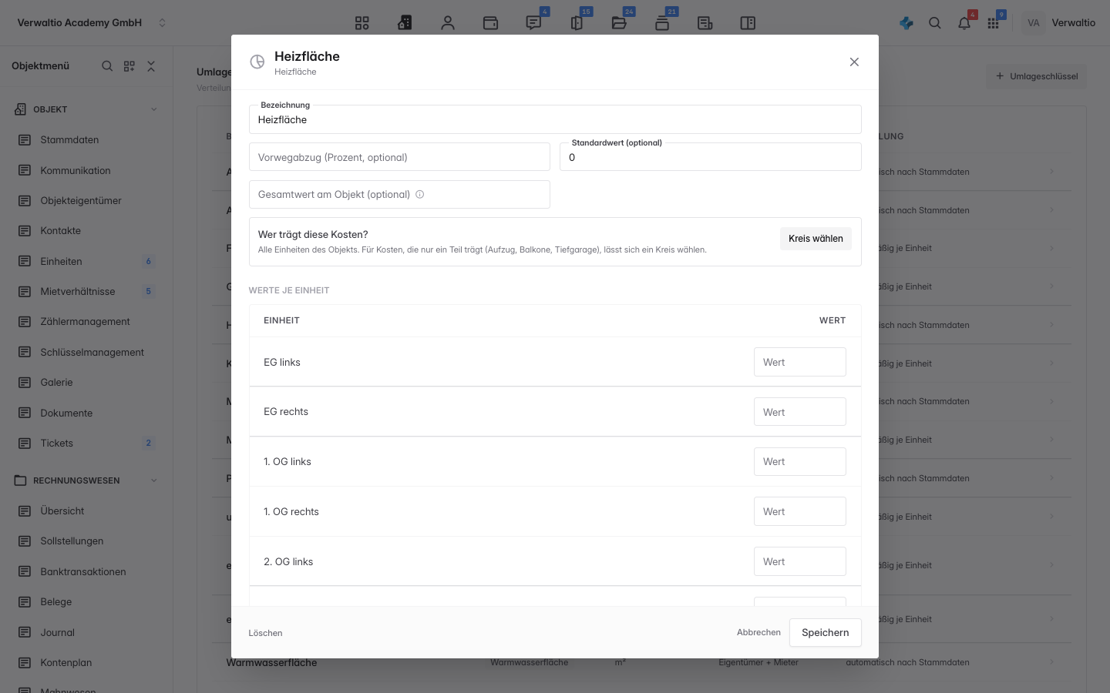Click the Wert field for EG links
Image resolution: width=1110 pixels, height=693 pixels.
click(800, 362)
